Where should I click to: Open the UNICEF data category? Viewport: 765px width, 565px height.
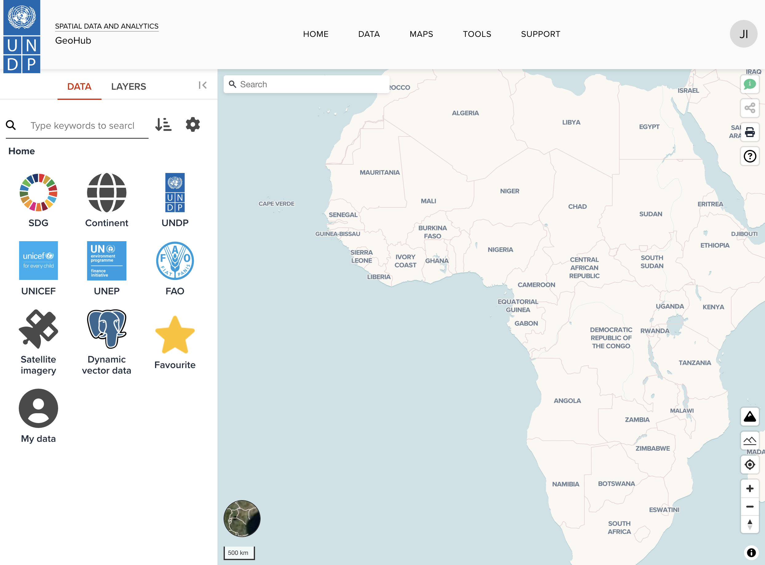pyautogui.click(x=38, y=269)
